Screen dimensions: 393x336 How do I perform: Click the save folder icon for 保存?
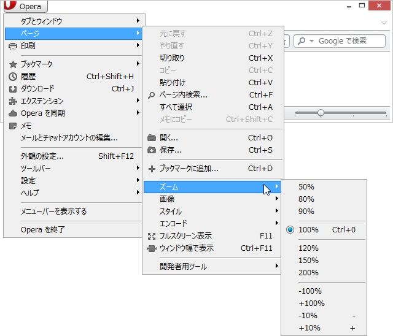(152, 150)
